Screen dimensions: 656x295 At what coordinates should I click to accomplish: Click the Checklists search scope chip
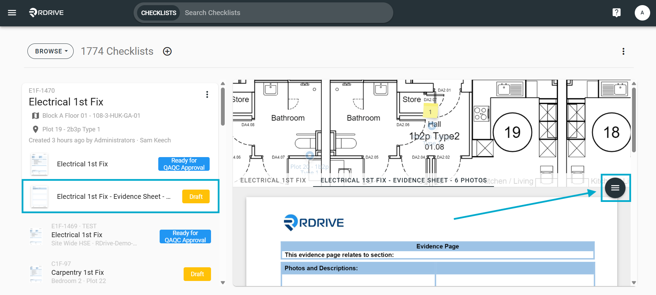point(159,13)
